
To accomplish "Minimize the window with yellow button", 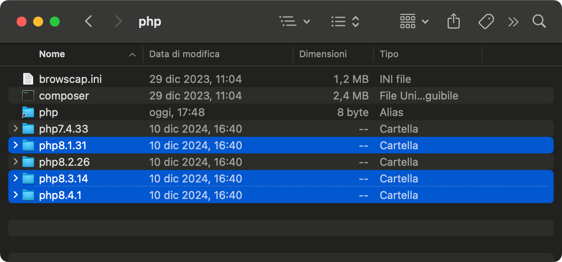I will (38, 22).
